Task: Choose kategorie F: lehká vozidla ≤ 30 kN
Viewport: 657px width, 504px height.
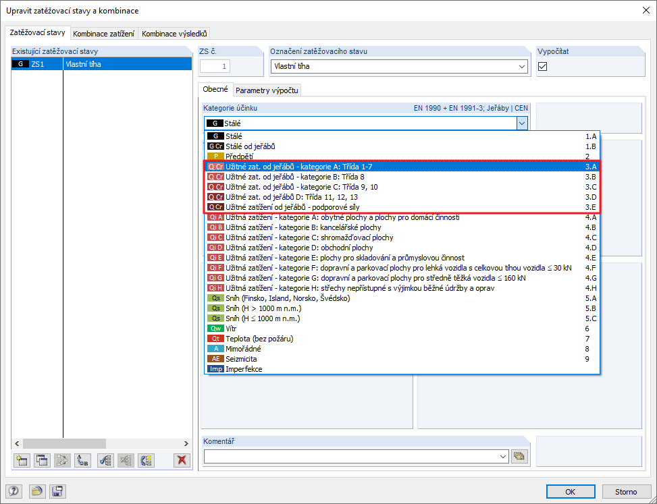Action: point(402,268)
